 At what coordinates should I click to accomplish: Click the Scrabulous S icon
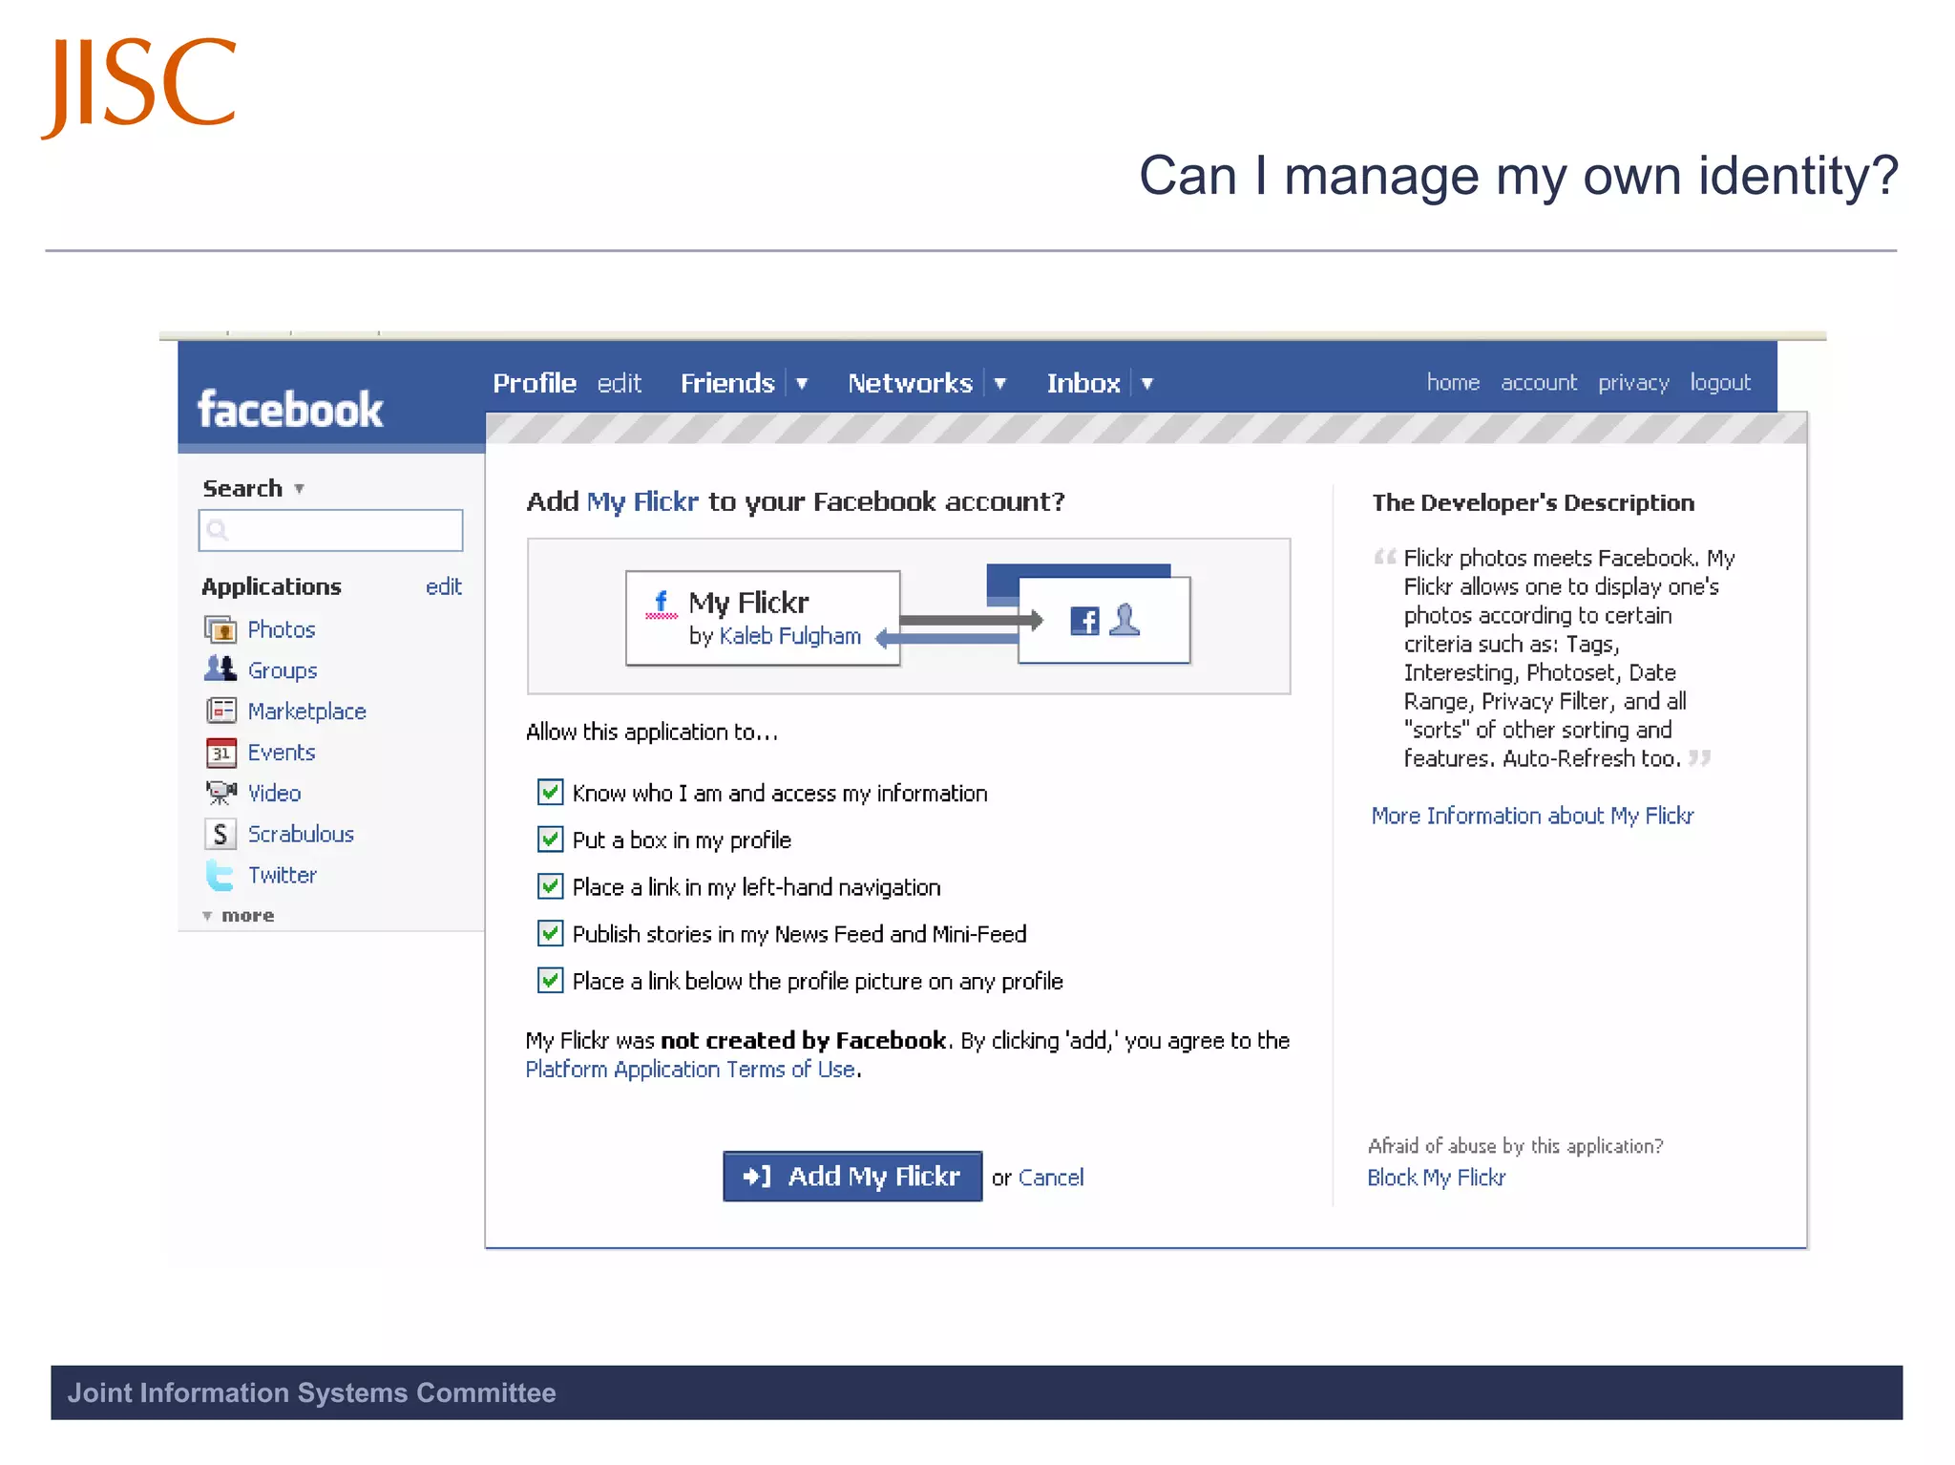[221, 834]
